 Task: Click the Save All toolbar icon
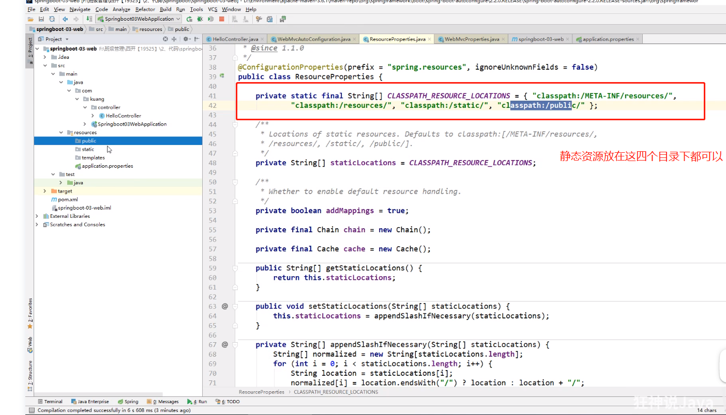coord(41,19)
